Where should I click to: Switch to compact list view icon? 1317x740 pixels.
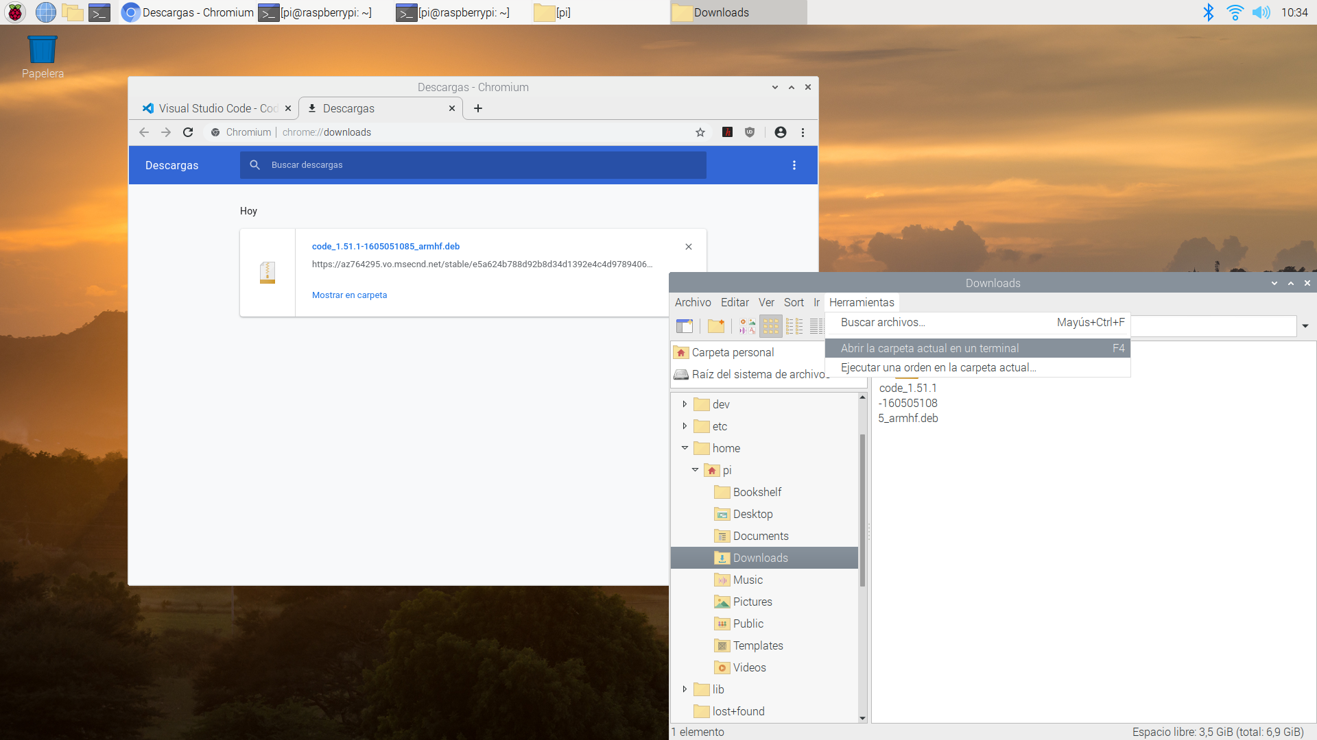coord(794,326)
